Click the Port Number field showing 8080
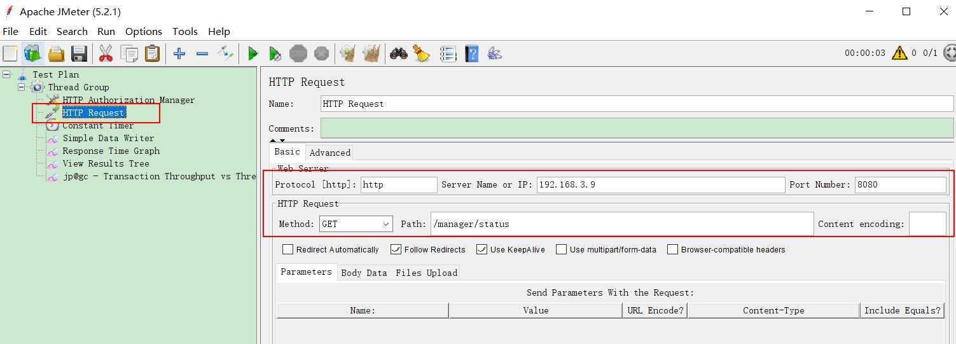The image size is (956, 344). pyautogui.click(x=900, y=184)
